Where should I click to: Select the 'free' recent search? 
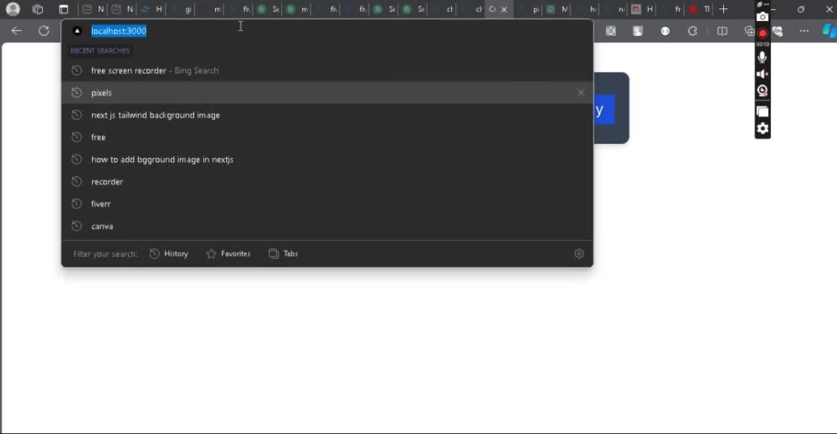[x=327, y=137]
